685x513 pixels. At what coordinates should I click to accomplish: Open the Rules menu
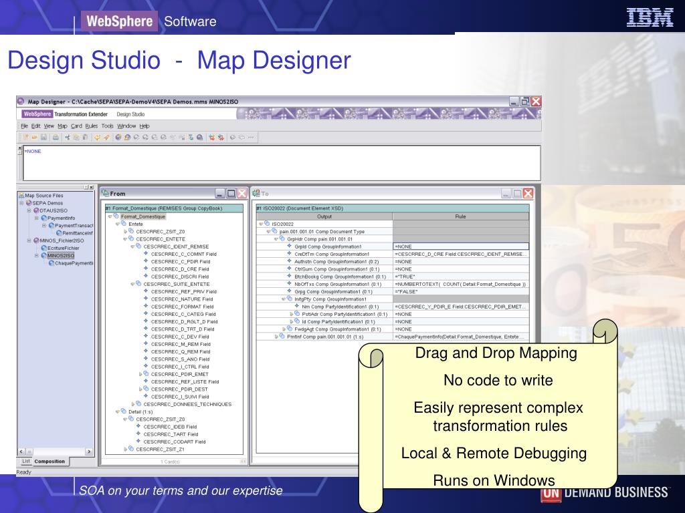pos(92,126)
